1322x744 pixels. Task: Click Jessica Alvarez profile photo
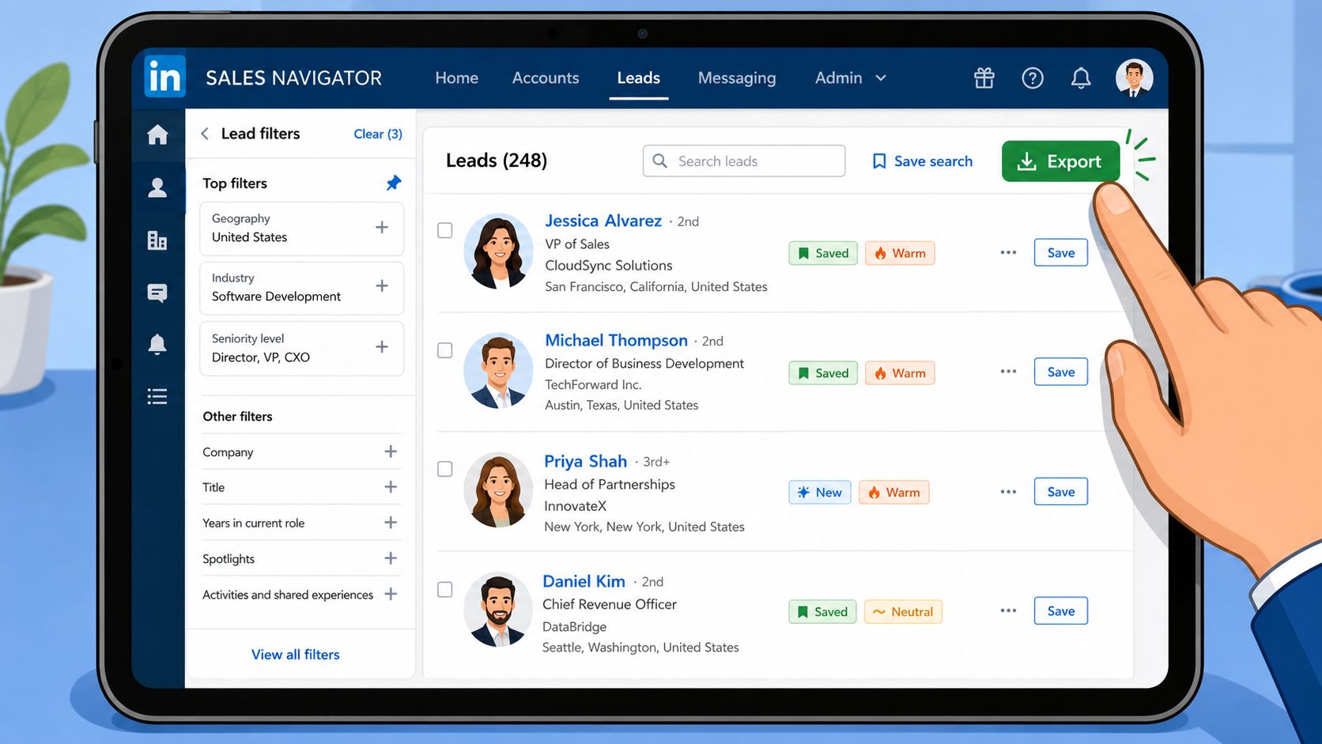(x=498, y=251)
